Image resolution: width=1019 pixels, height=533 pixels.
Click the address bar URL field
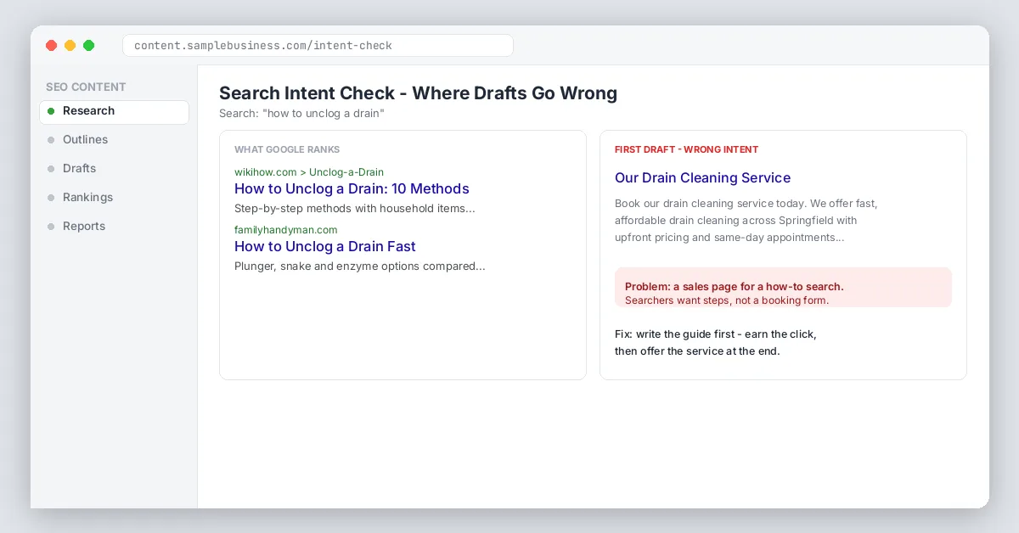point(318,45)
